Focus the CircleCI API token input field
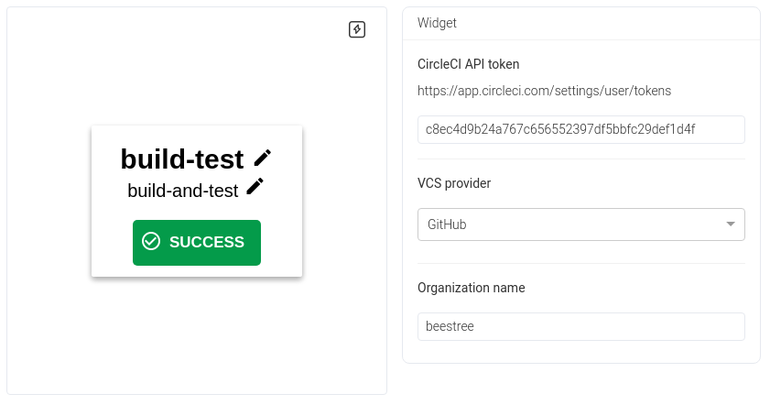The height and width of the screenshot is (405, 770). tap(580, 129)
